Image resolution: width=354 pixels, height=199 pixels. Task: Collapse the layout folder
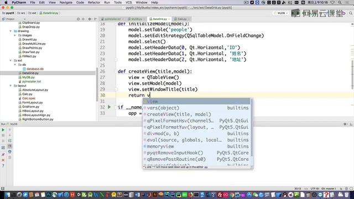click(x=11, y=86)
